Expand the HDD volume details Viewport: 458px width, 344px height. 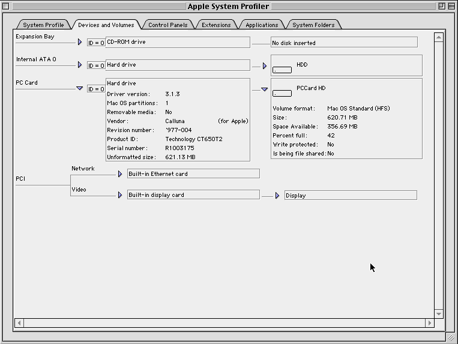pos(265,66)
